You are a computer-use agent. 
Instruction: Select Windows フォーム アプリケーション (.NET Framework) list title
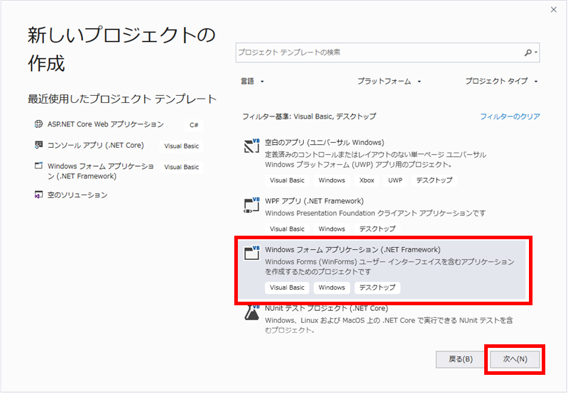point(352,249)
